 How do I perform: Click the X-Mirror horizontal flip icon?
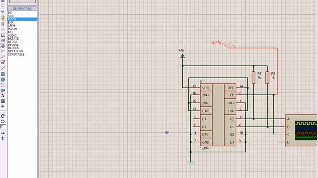pyautogui.click(x=3, y=133)
